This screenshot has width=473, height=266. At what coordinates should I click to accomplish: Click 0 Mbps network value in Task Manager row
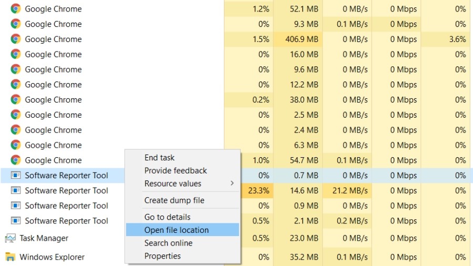pos(404,238)
